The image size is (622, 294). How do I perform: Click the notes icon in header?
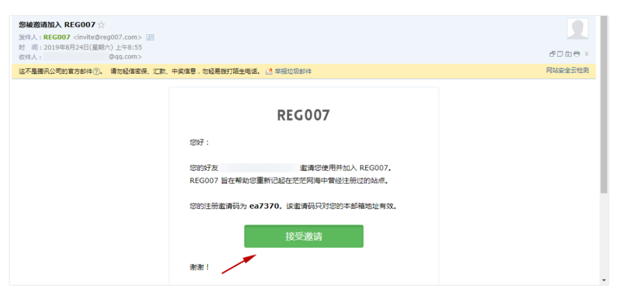pos(560,54)
